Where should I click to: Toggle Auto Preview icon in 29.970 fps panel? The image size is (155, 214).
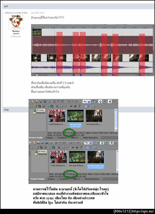pyautogui.click(x=79, y=106)
